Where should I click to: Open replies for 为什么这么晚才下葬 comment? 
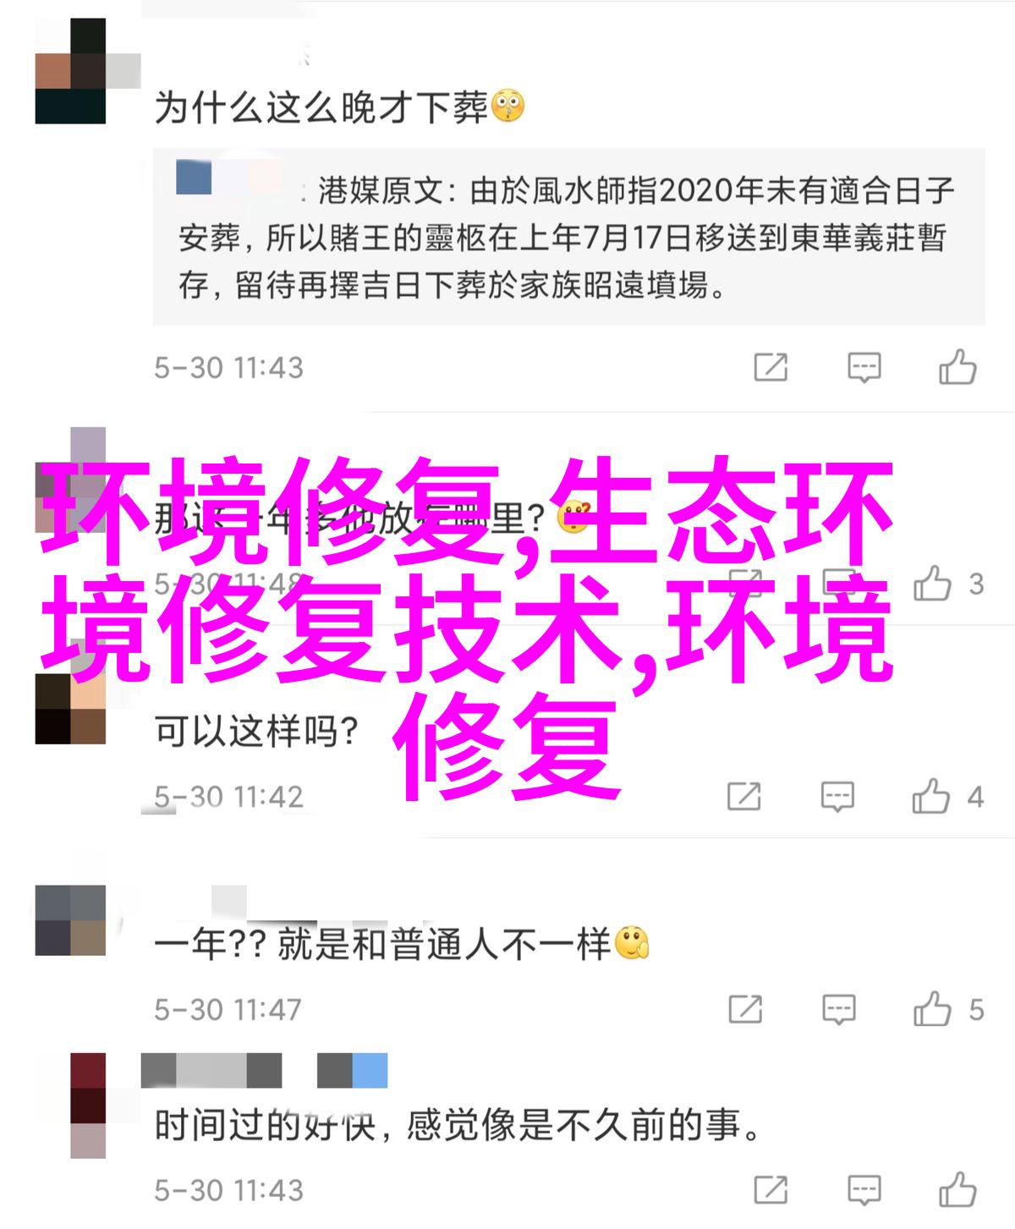864,368
